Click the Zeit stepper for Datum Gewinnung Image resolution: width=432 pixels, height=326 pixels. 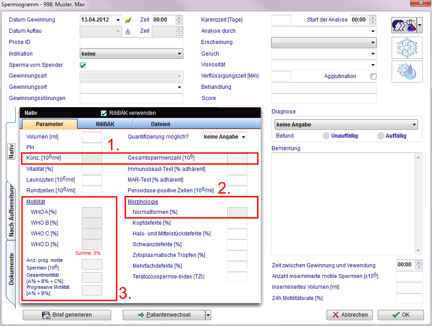[179, 20]
